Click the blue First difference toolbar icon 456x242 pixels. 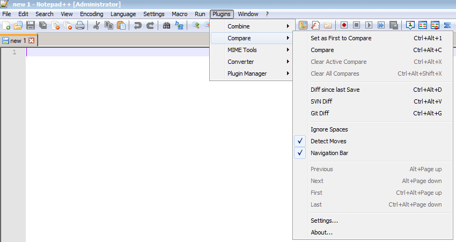(x=447, y=25)
